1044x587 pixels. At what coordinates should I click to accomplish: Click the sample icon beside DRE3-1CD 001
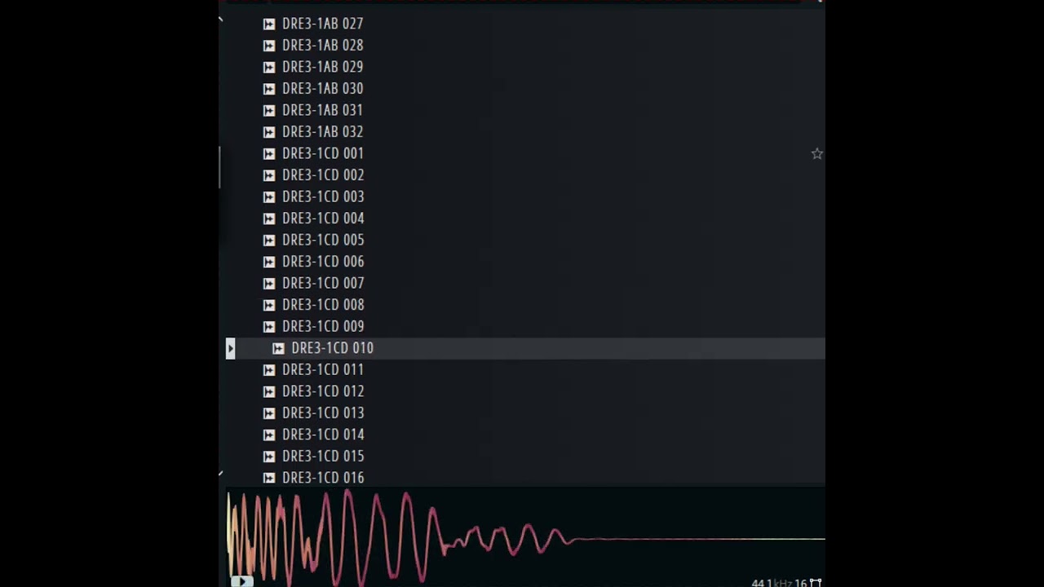(269, 154)
